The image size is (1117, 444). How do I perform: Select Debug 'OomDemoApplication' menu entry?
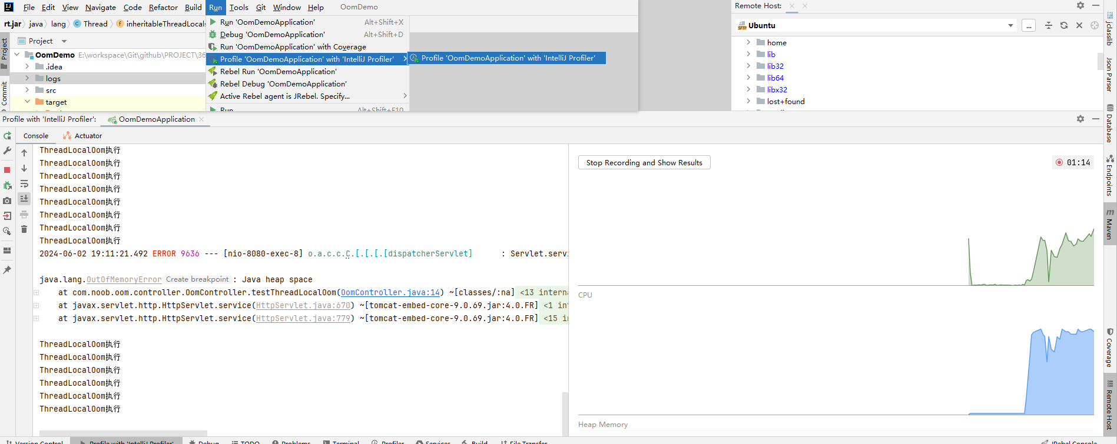click(x=307, y=35)
